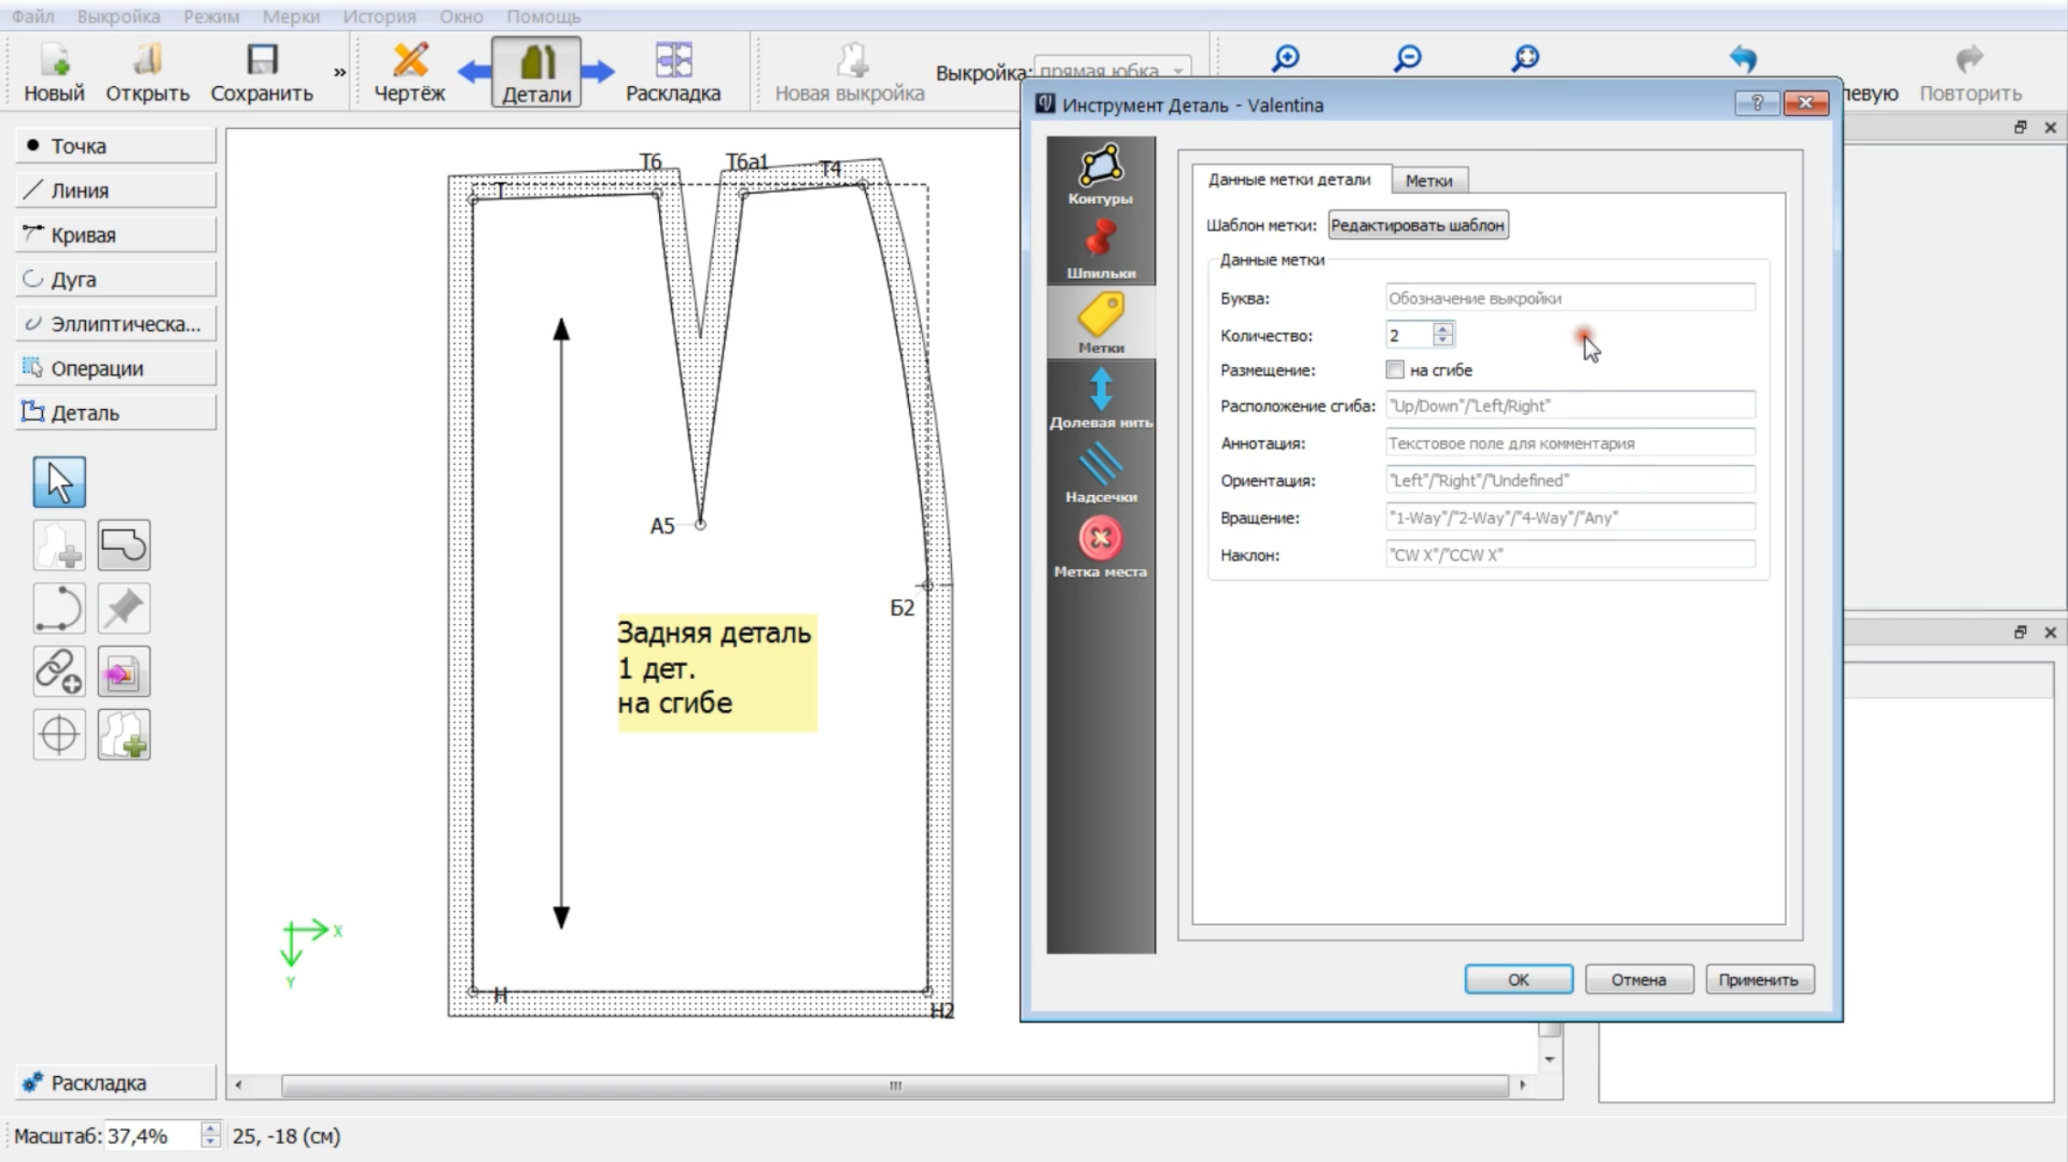Expand the Раскладка tool group
The image size is (2068, 1162).
[x=116, y=1082]
